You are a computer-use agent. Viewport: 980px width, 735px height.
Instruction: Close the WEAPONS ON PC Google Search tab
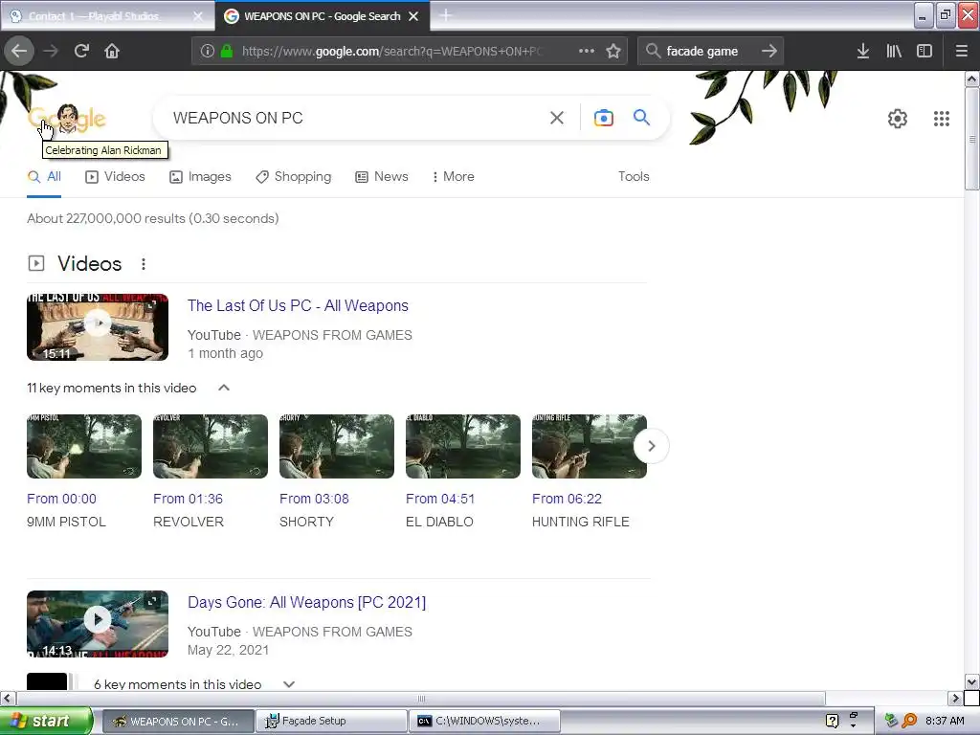pyautogui.click(x=413, y=16)
